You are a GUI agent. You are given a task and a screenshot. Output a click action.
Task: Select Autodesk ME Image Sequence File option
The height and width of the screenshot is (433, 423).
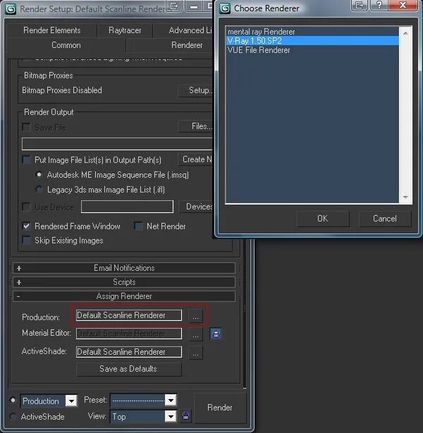click(39, 174)
